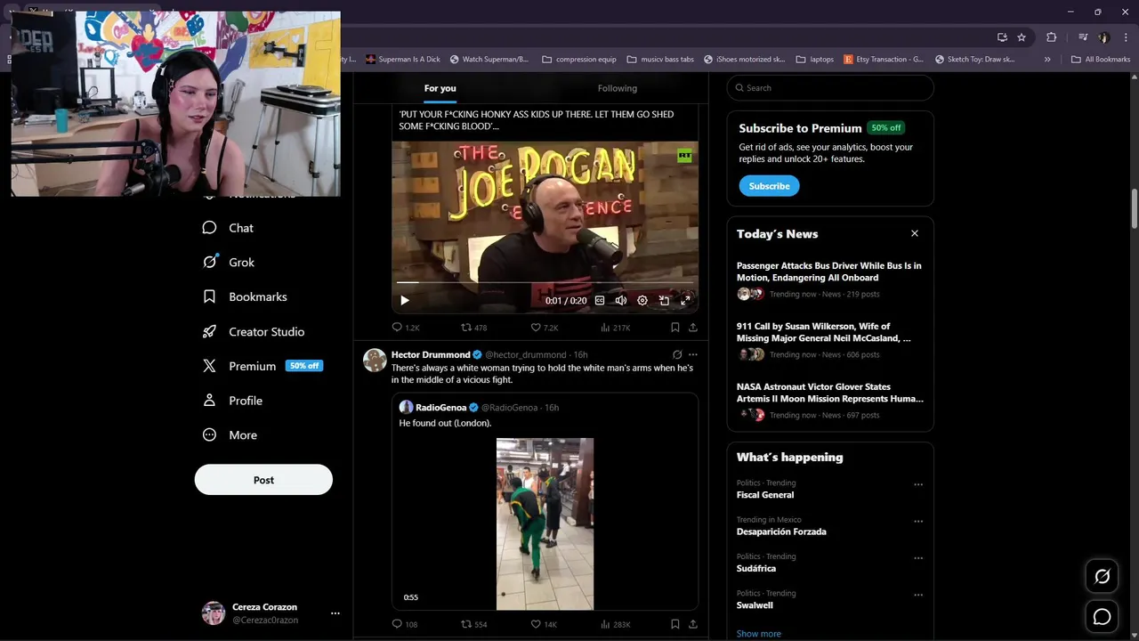Open Premium in the sidebar
The height and width of the screenshot is (641, 1139).
tap(262, 366)
